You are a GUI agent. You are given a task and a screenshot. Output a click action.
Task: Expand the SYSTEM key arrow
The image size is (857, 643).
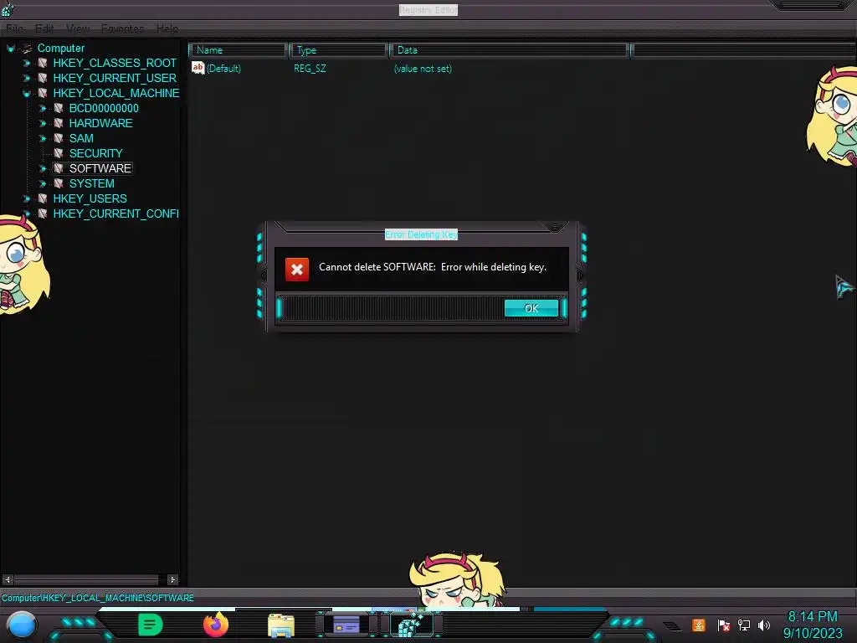43,183
